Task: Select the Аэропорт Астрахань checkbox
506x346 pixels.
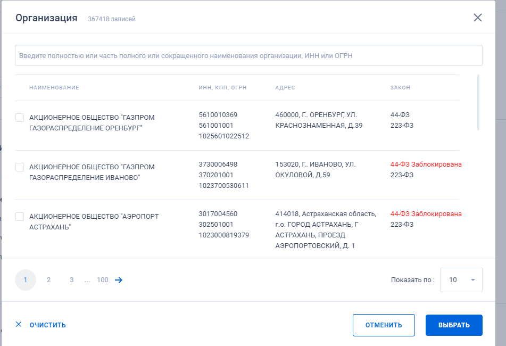Action: [x=20, y=217]
